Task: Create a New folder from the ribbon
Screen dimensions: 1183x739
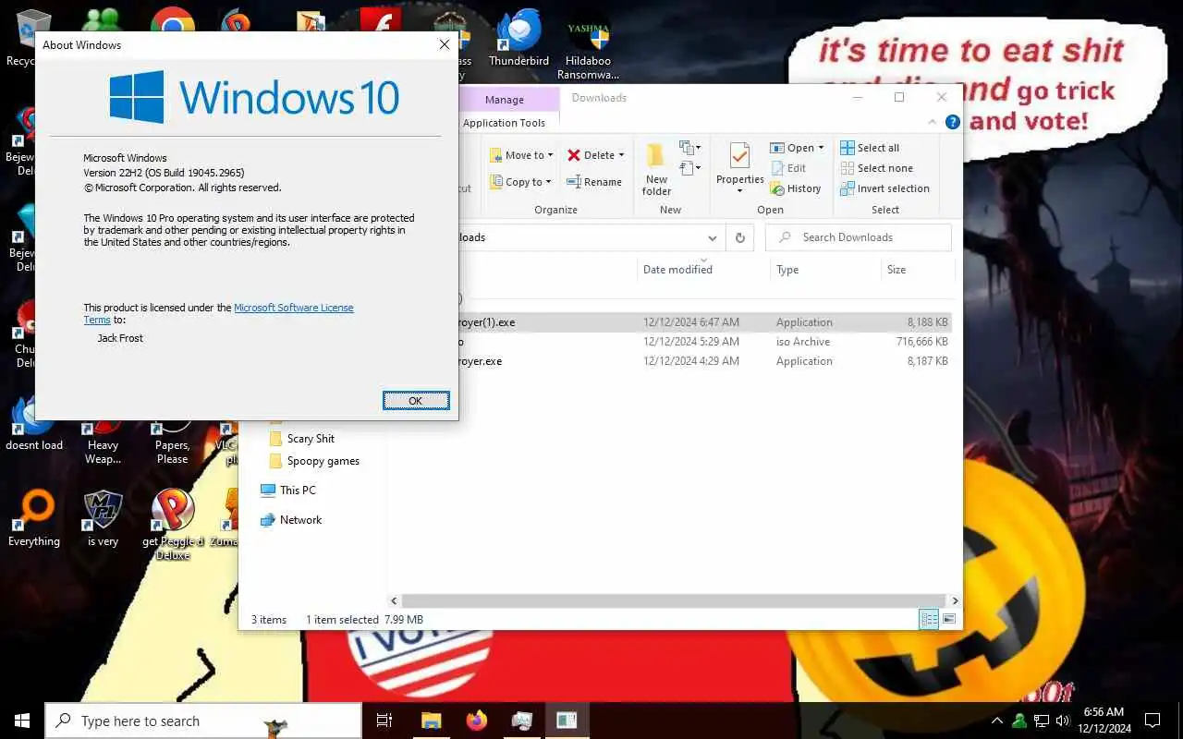Action: (656, 168)
